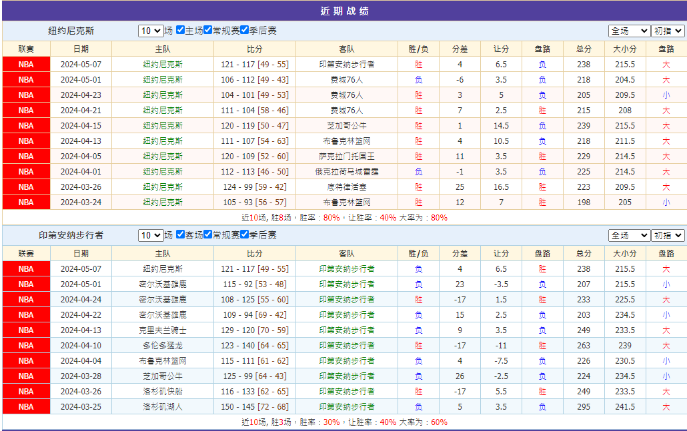This screenshot has height=431, width=687.
Task: Click 洛杉矶快船 in the 2024-03-26 Pacers row
Action: coord(163,391)
